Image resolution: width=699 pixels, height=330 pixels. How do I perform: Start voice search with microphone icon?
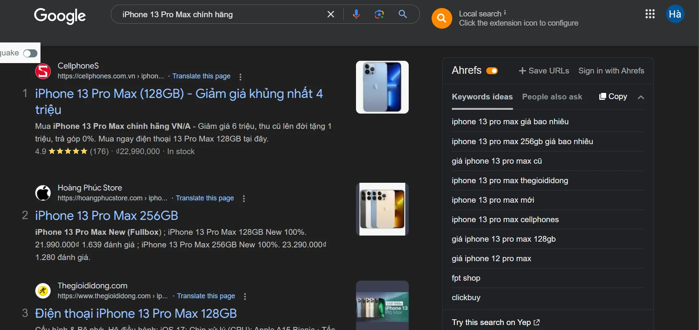click(356, 14)
